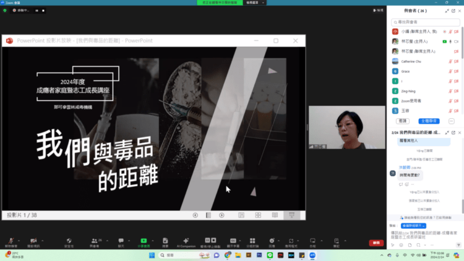Image resolution: width=464 pixels, height=261 pixels.
Task: Expand arrow next to Participants button
Action: pos(107,241)
